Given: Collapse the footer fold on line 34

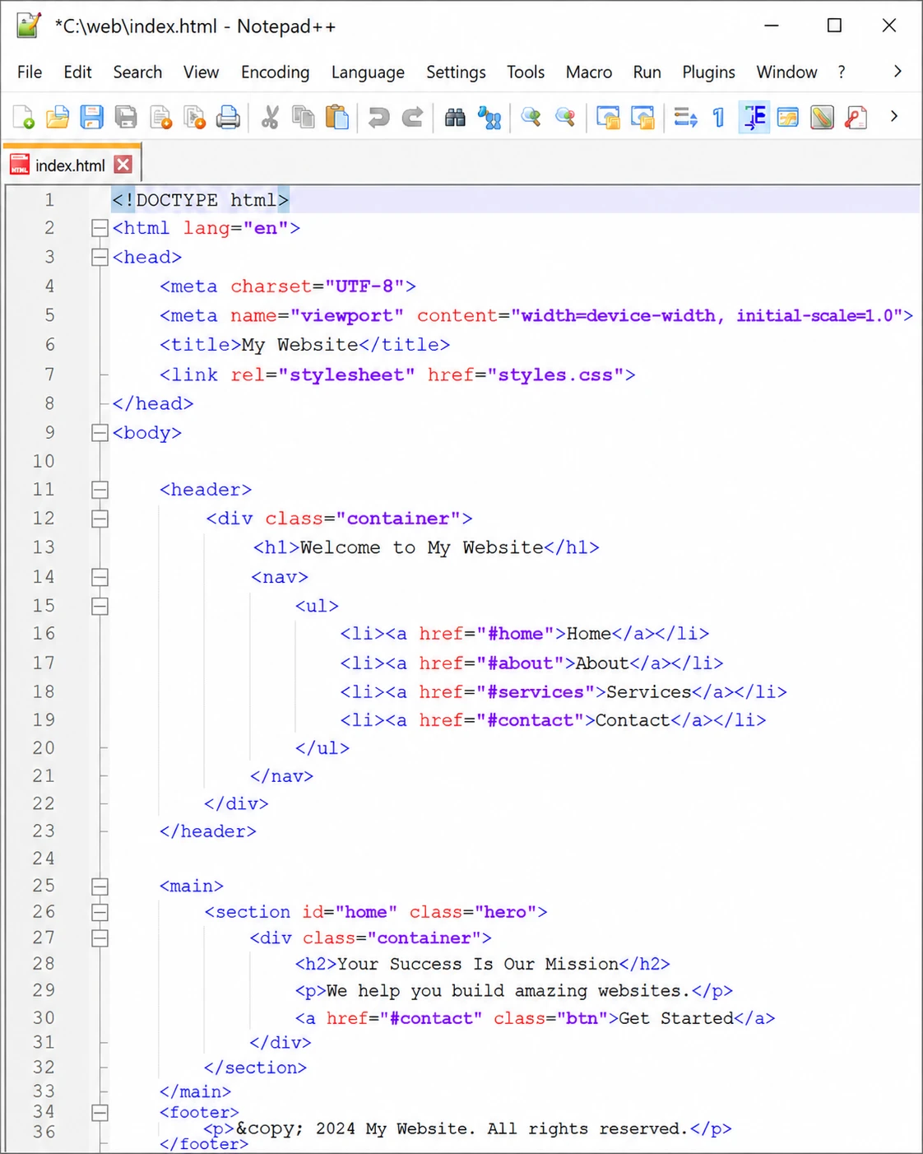Looking at the screenshot, I should point(100,1113).
